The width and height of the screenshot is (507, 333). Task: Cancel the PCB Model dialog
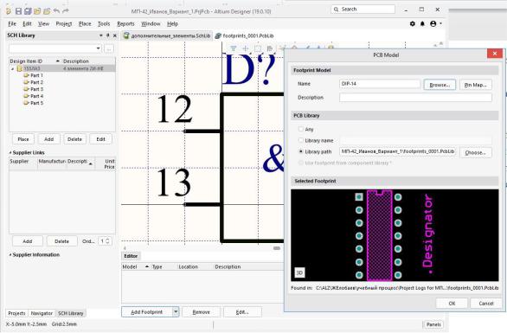[486, 304]
